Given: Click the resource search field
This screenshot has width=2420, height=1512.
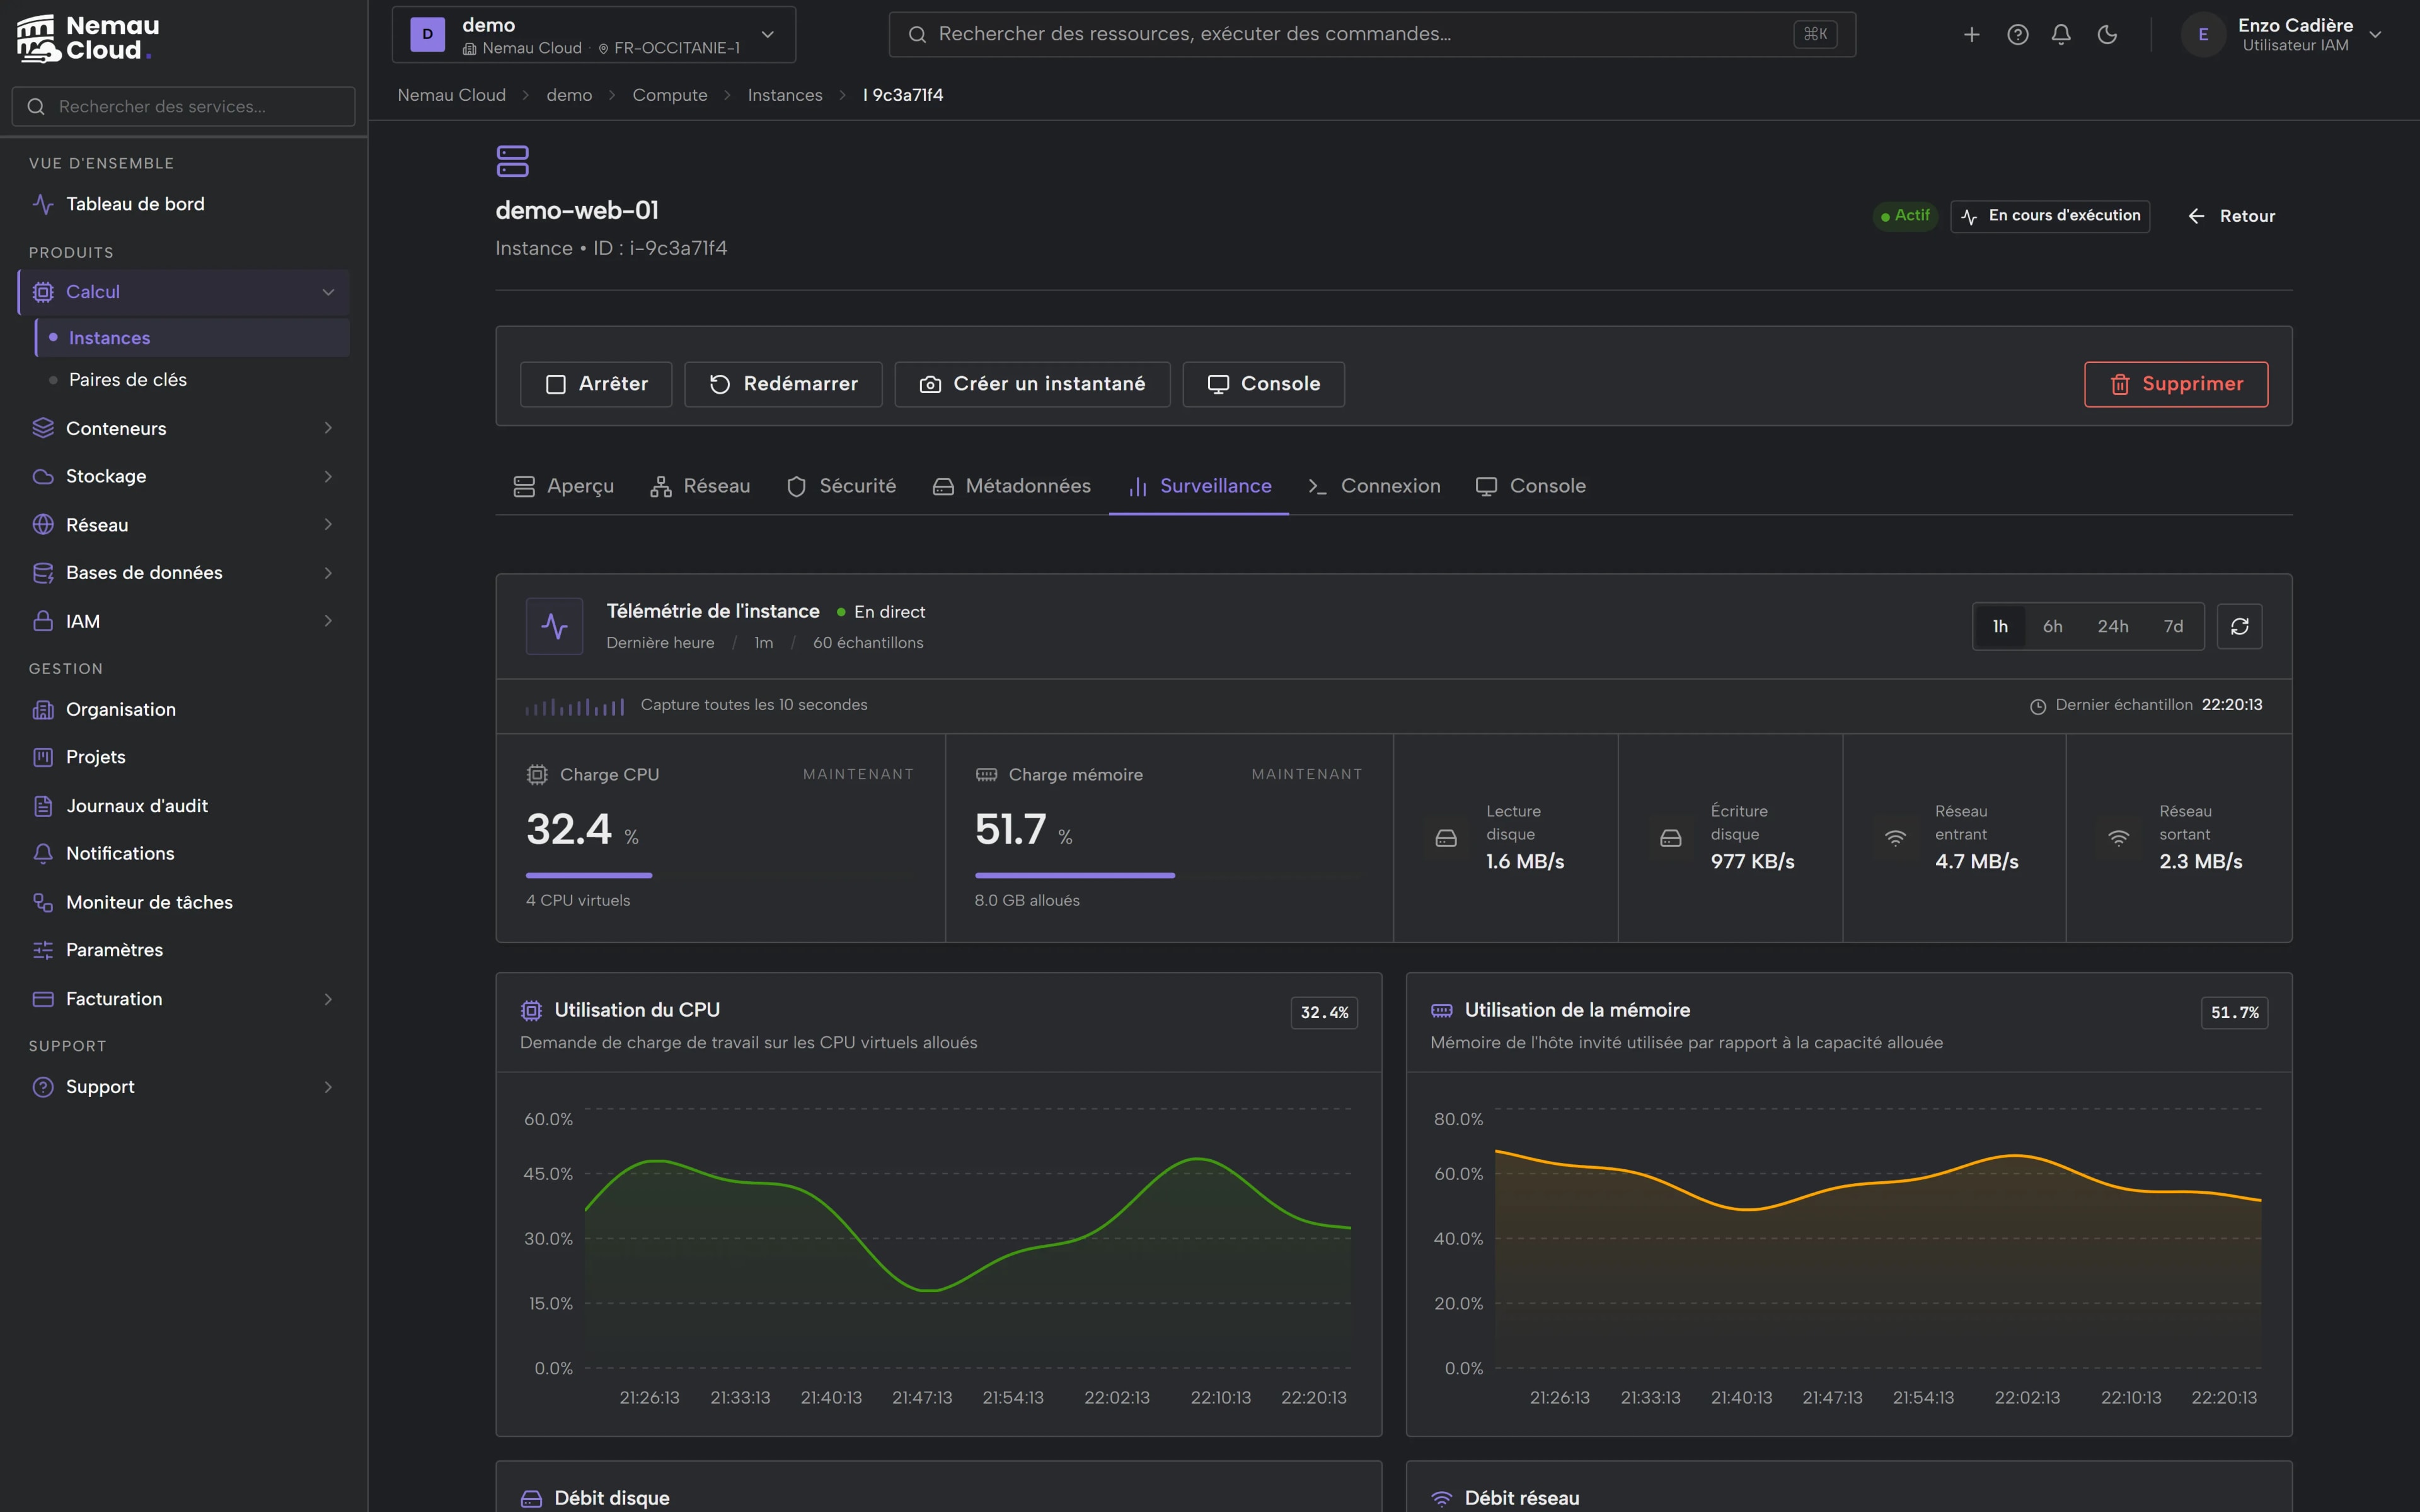Looking at the screenshot, I should pos(1372,35).
